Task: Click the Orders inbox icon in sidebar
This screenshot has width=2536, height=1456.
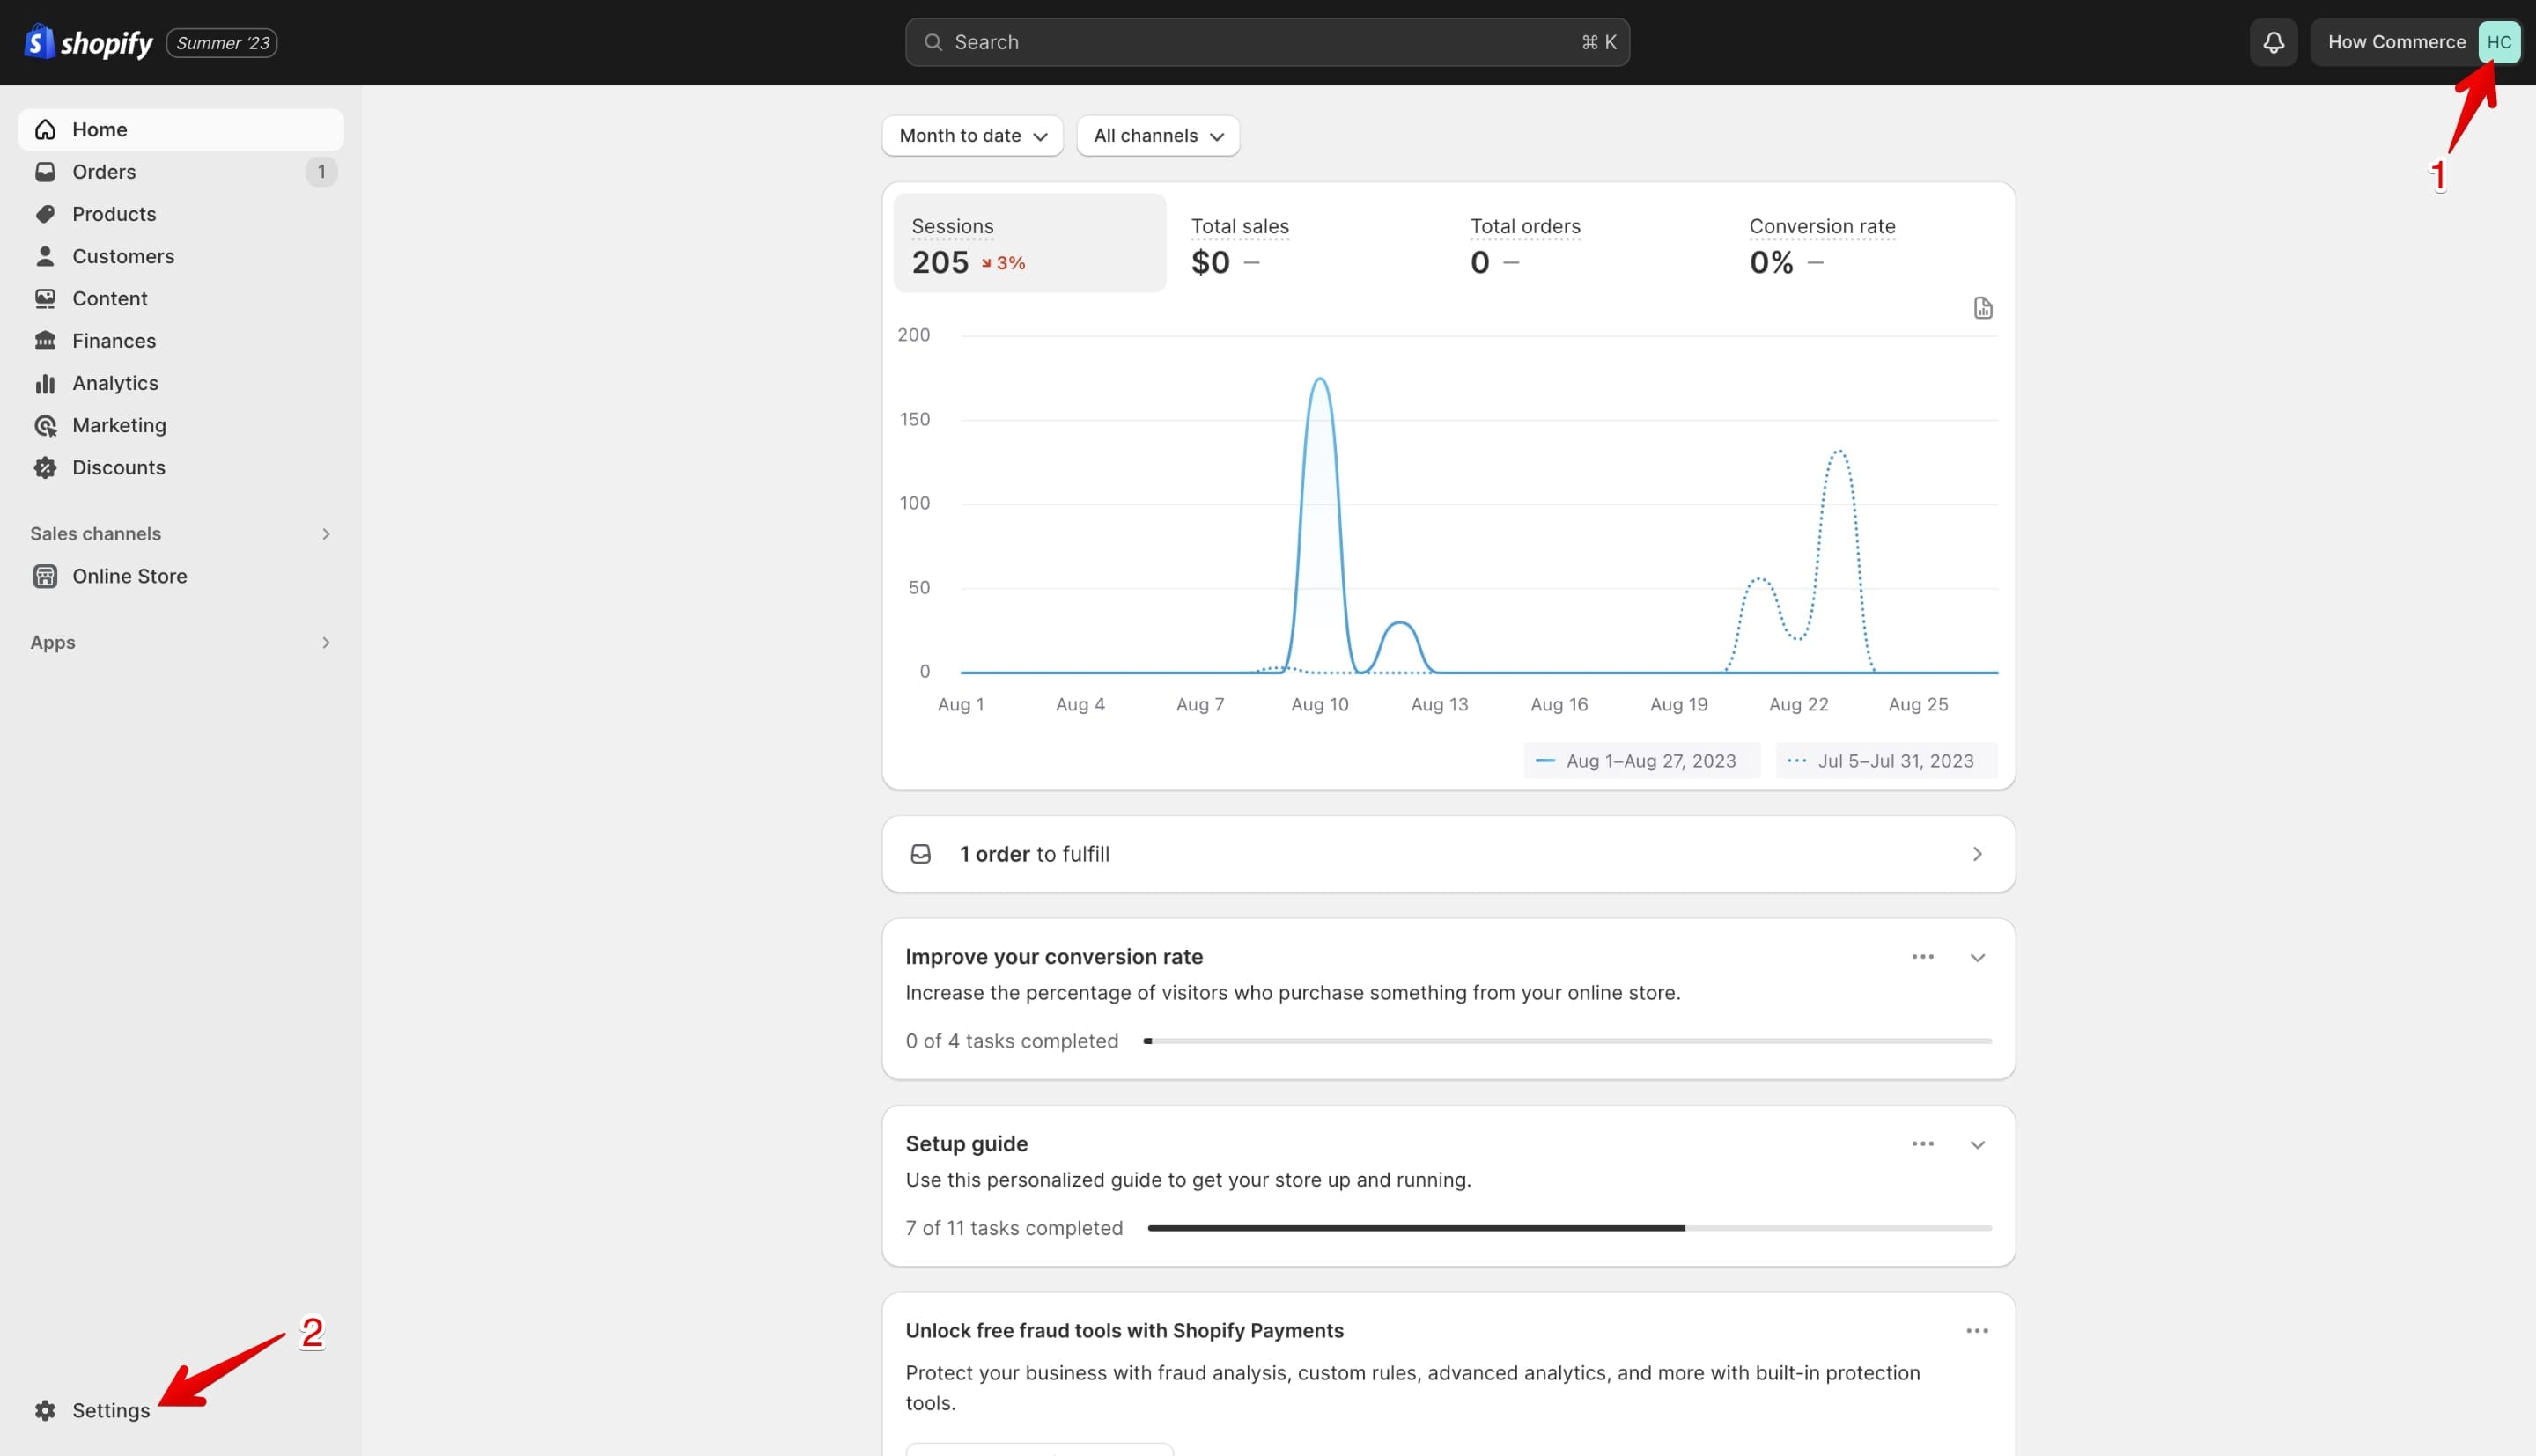Action: coord(45,172)
